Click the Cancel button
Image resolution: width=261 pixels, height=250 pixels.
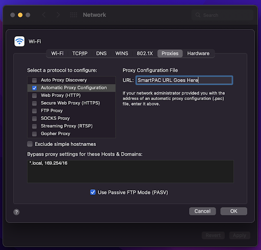202,211
